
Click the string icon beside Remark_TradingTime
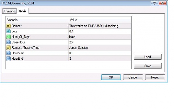tap(8, 48)
